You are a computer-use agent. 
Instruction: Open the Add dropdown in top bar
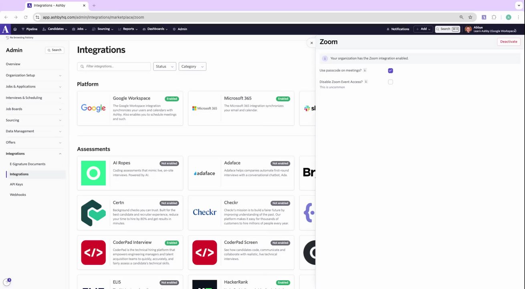click(423, 29)
